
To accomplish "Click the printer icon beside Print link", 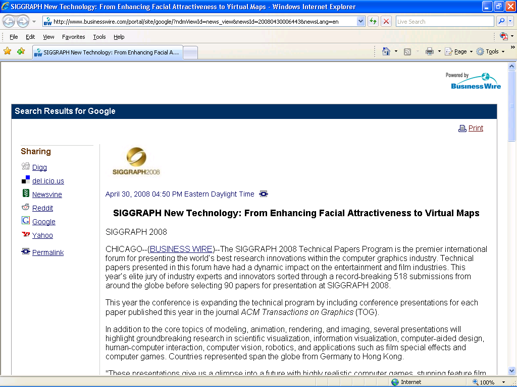I will (462, 128).
